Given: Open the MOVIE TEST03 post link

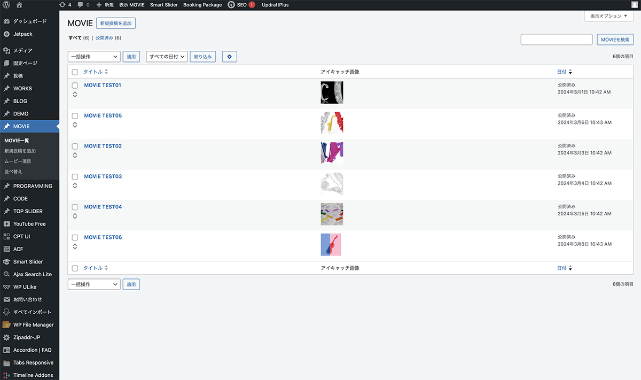Looking at the screenshot, I should 103,176.
